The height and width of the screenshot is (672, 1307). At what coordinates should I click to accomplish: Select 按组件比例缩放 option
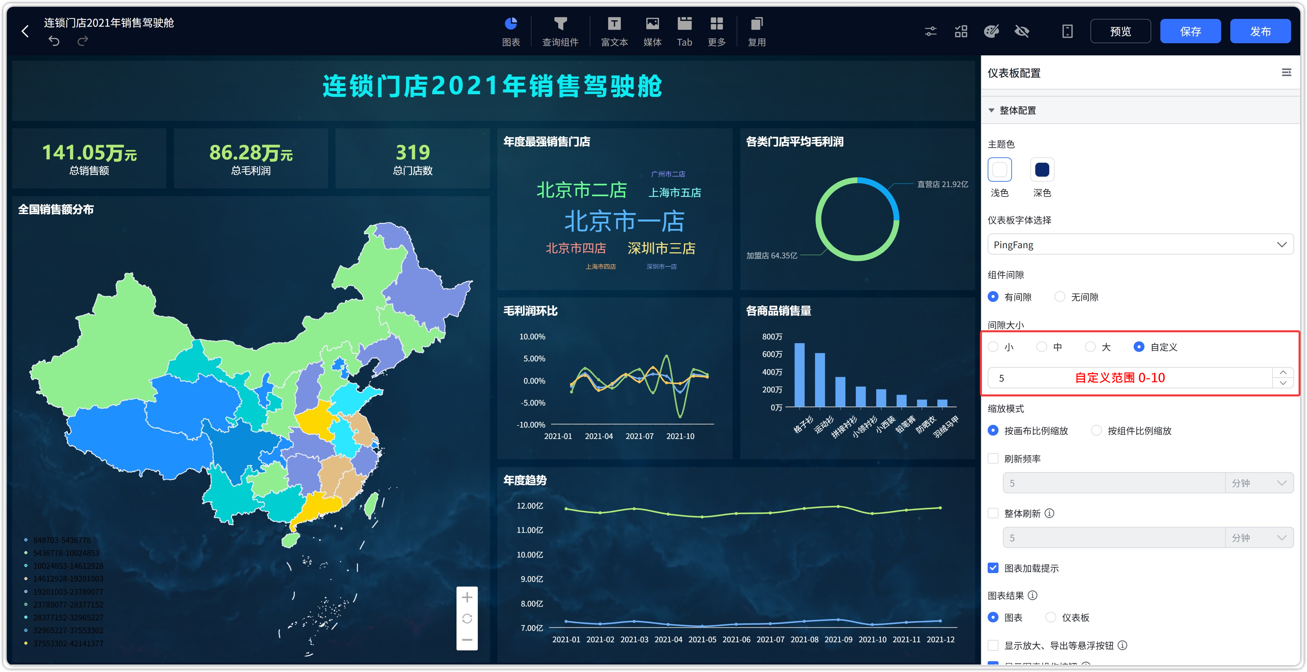coord(1096,431)
